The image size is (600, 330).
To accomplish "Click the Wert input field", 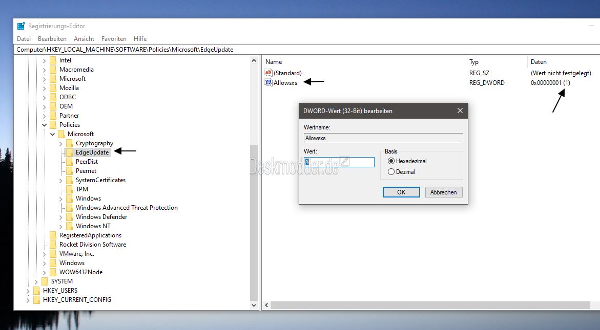I will (339, 162).
